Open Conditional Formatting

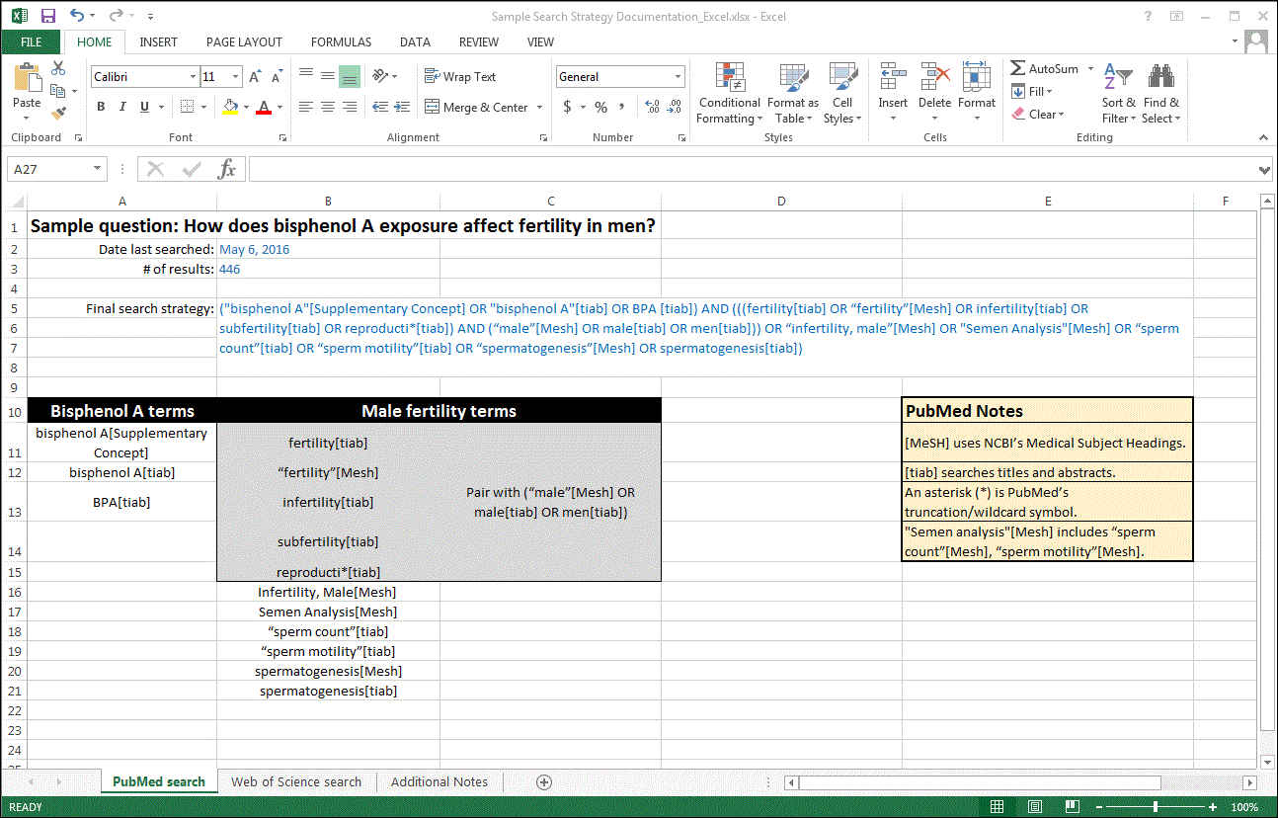729,93
